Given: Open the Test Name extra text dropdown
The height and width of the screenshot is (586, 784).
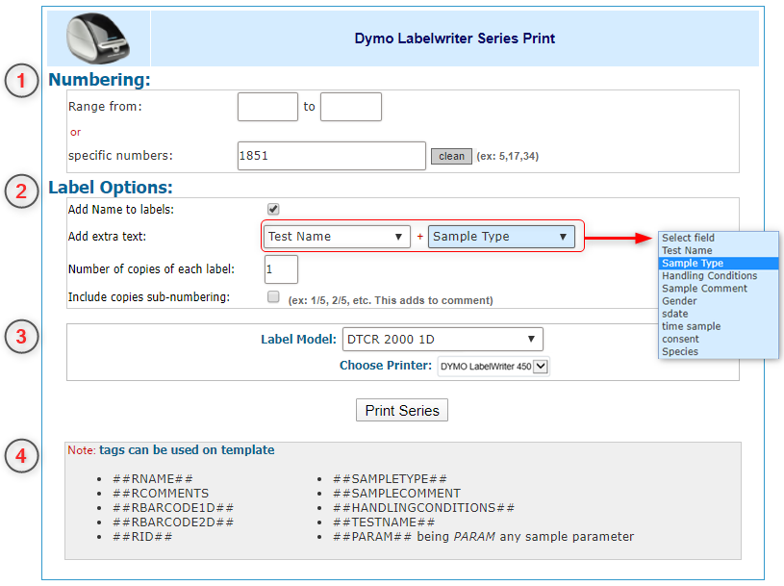Looking at the screenshot, I should click(x=337, y=237).
